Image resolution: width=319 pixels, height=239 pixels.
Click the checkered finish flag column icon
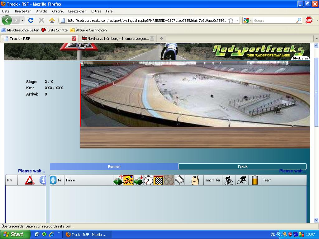click(159, 180)
